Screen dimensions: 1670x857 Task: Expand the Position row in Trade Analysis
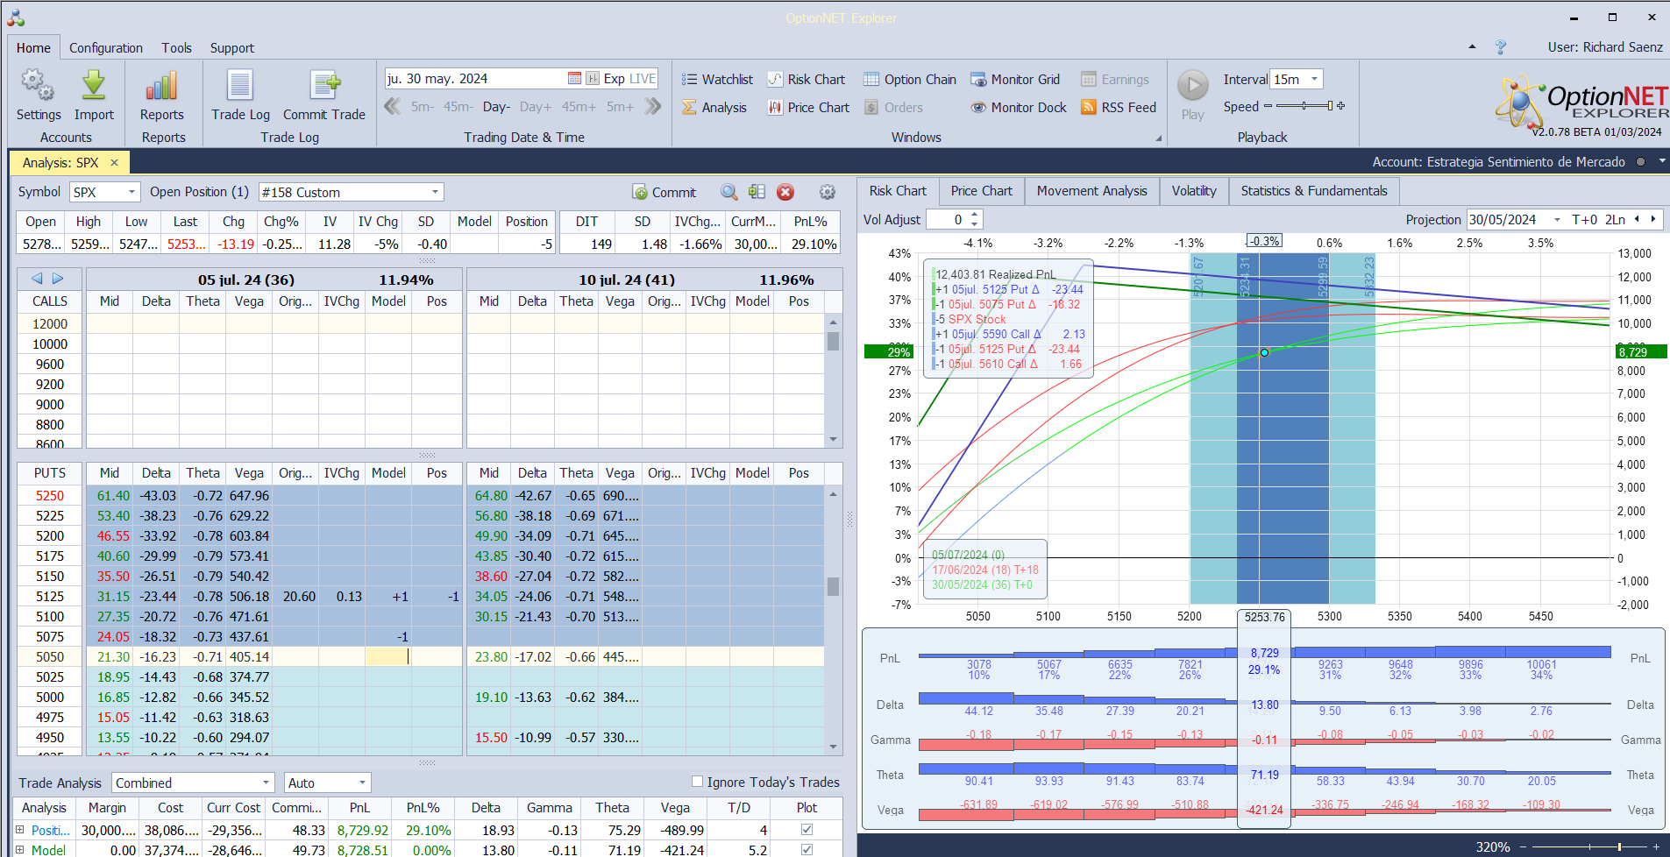point(20,829)
